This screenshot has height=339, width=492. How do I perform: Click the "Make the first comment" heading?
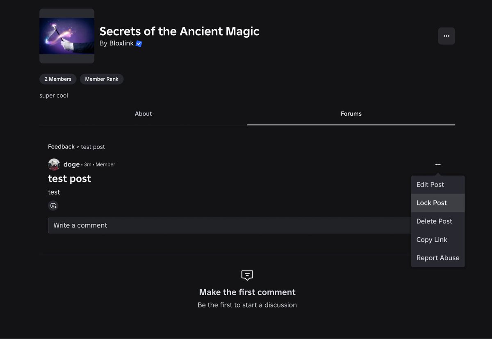(x=247, y=292)
